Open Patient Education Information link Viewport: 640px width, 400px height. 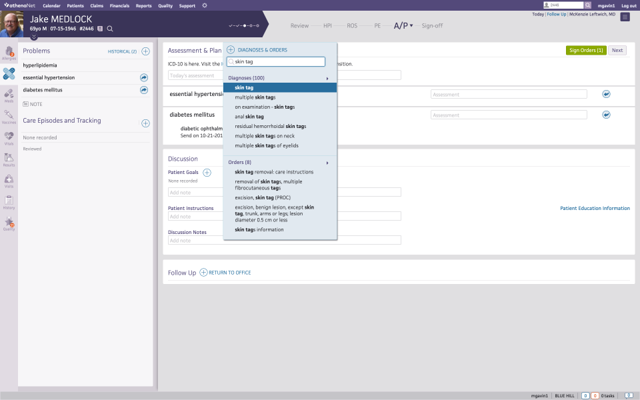(595, 208)
